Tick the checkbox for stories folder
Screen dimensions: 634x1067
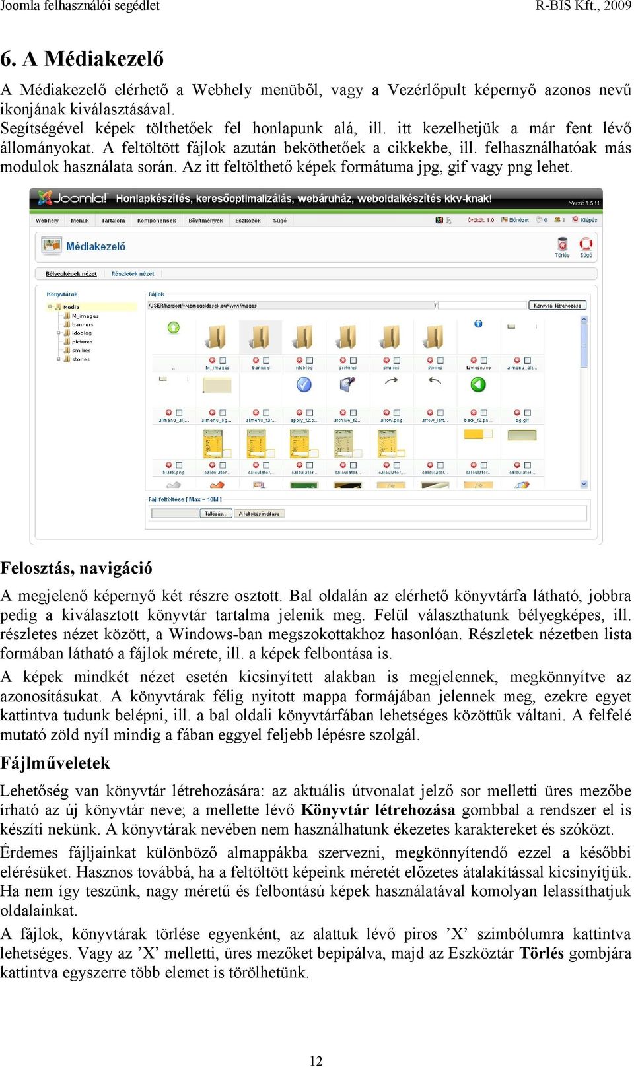[x=440, y=360]
